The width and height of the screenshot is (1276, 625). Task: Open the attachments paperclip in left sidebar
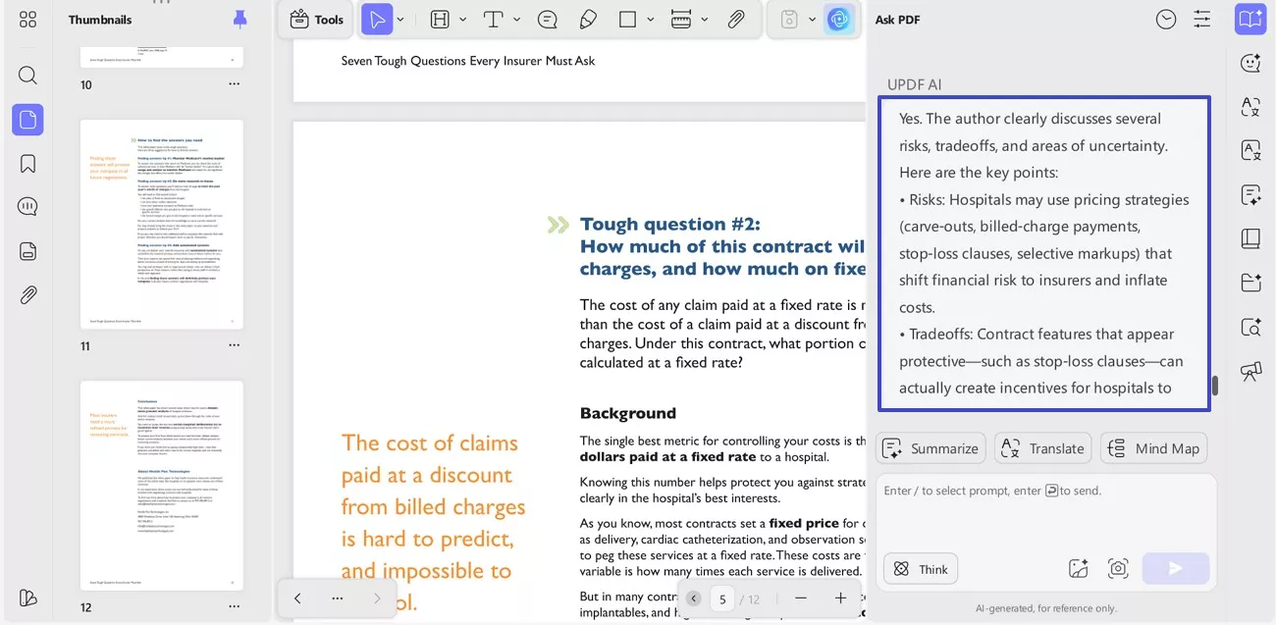pyautogui.click(x=27, y=294)
